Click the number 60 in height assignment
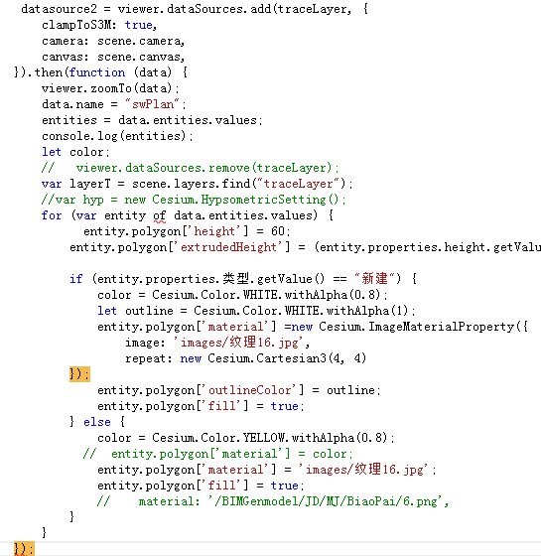The image size is (541, 556). tap(278, 231)
